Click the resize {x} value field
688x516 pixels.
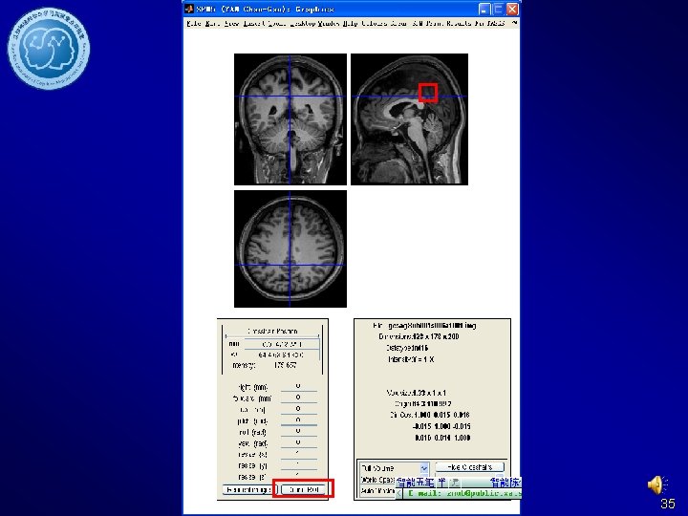[x=298, y=454]
